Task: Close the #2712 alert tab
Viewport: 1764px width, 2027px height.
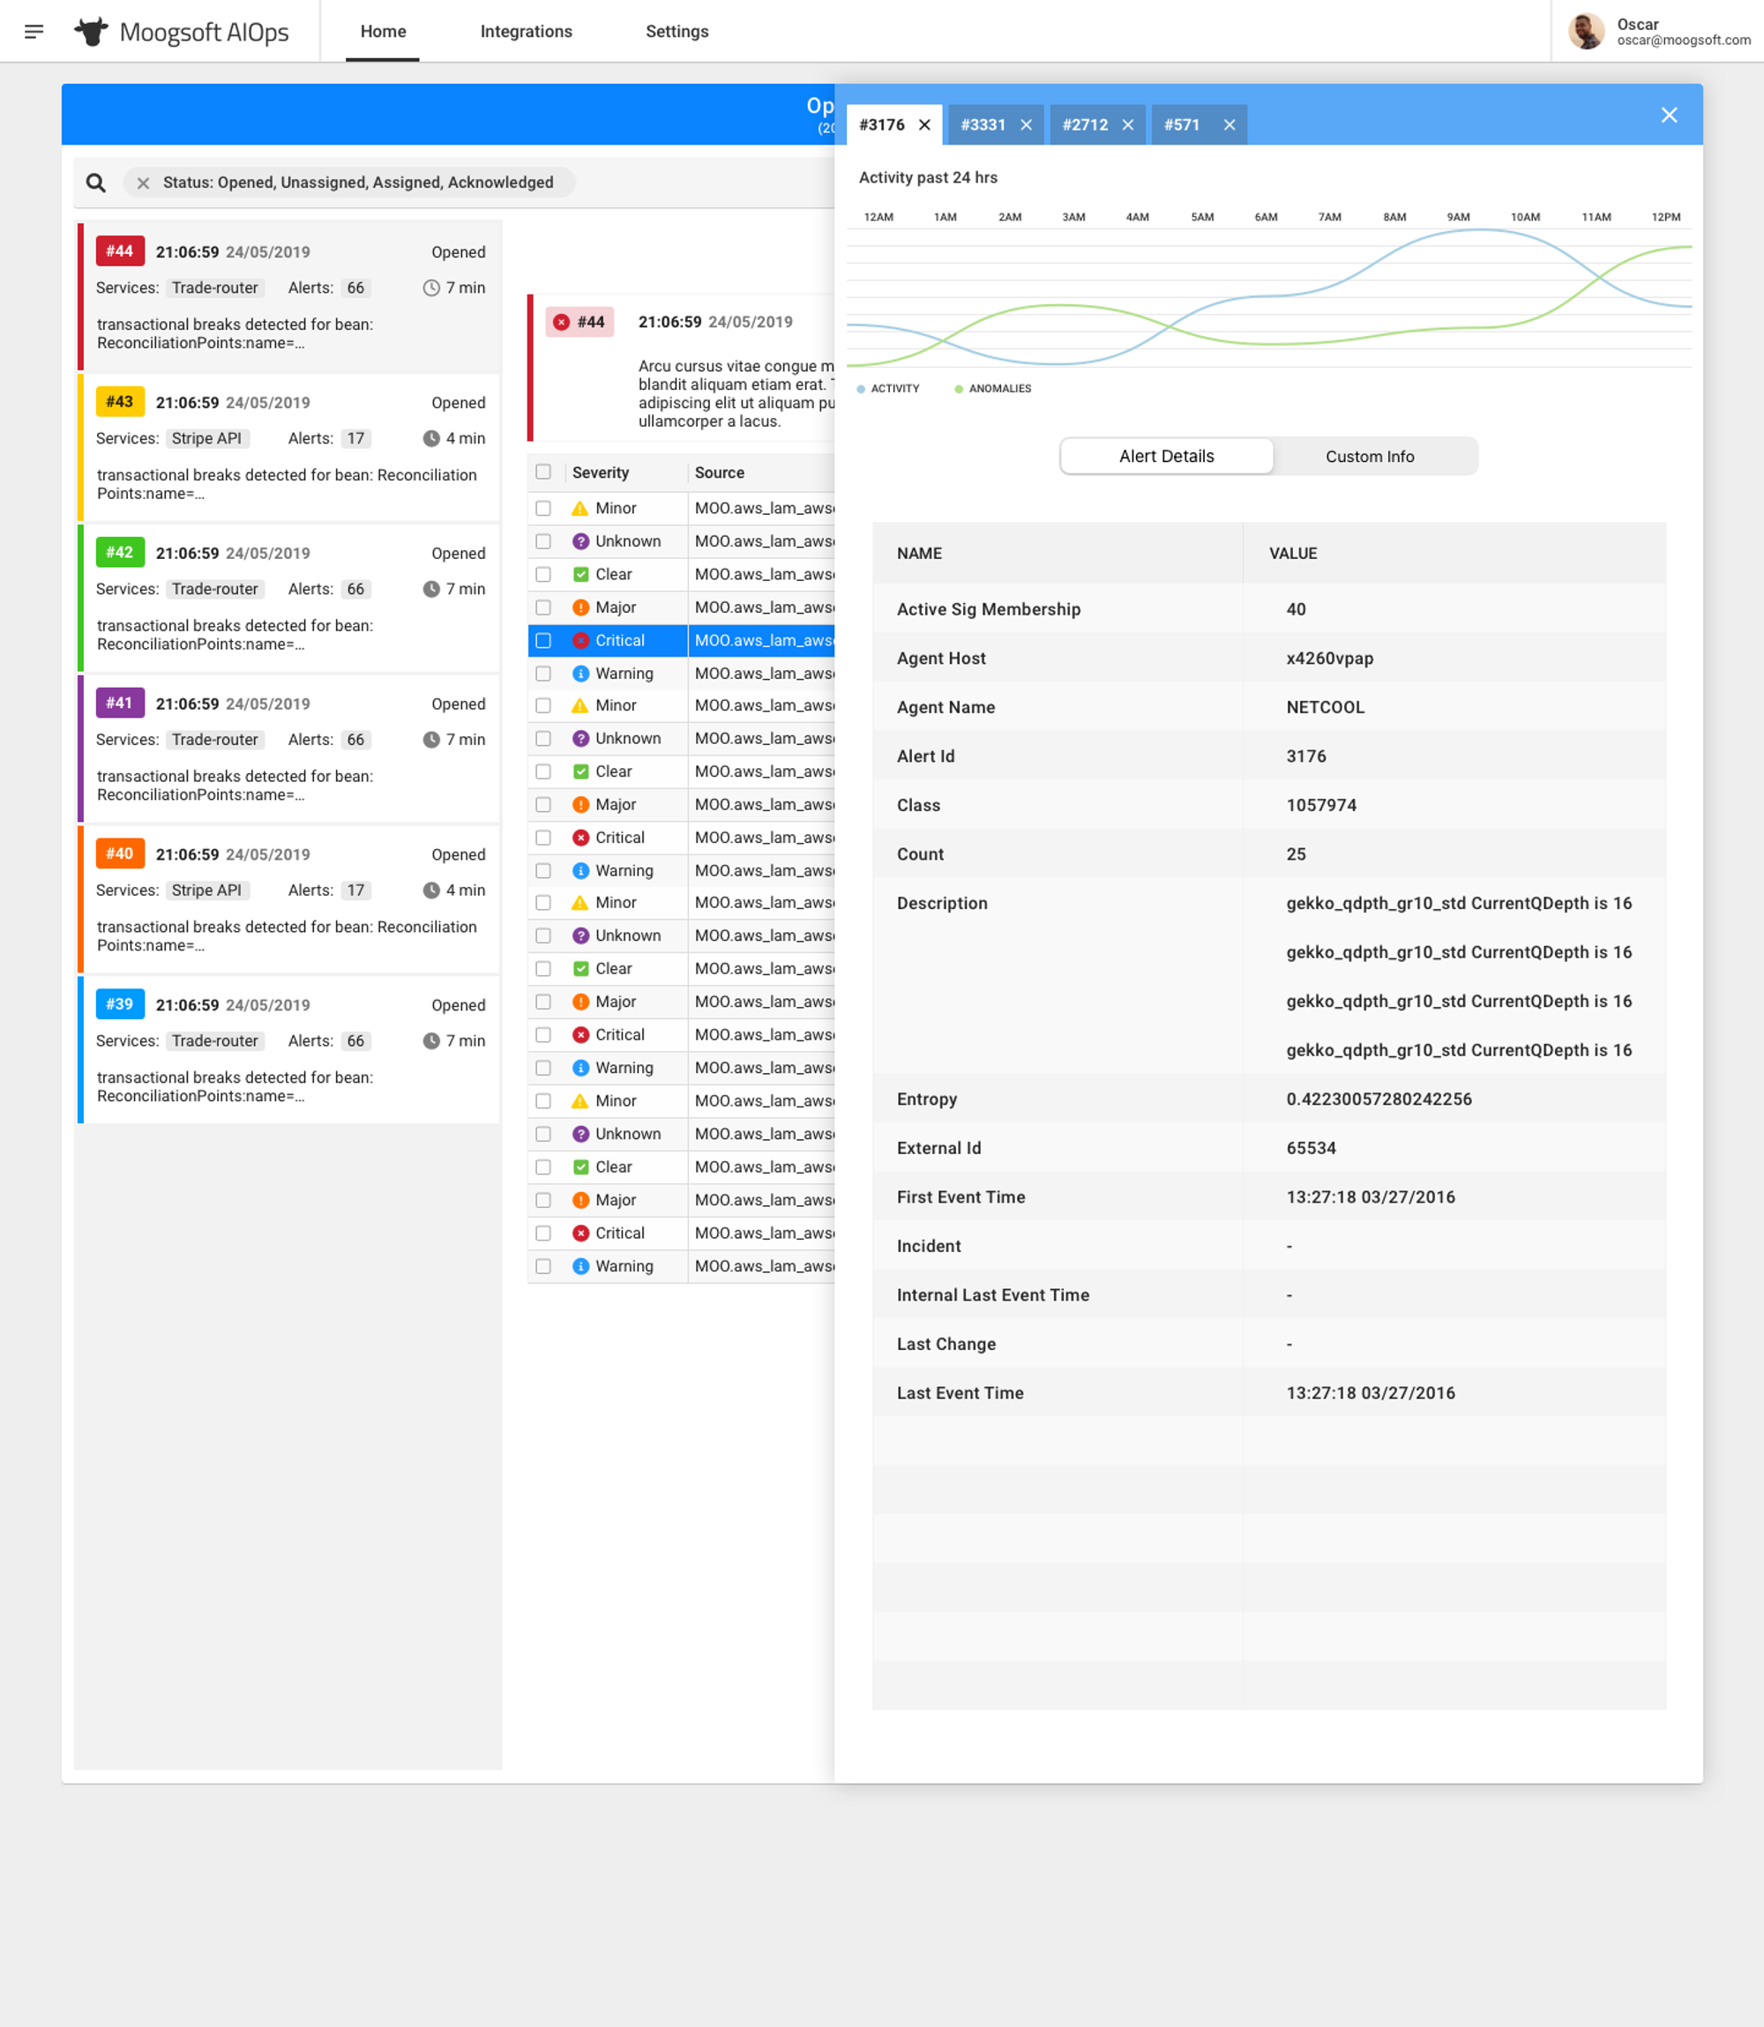Action: [x=1128, y=125]
